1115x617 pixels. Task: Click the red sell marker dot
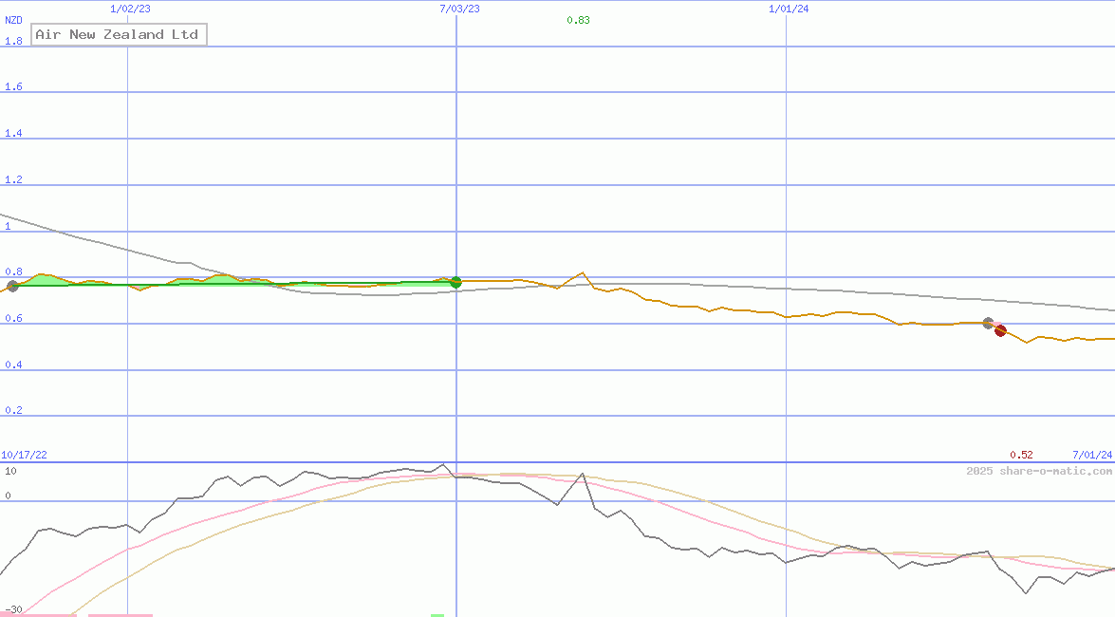click(x=1000, y=330)
